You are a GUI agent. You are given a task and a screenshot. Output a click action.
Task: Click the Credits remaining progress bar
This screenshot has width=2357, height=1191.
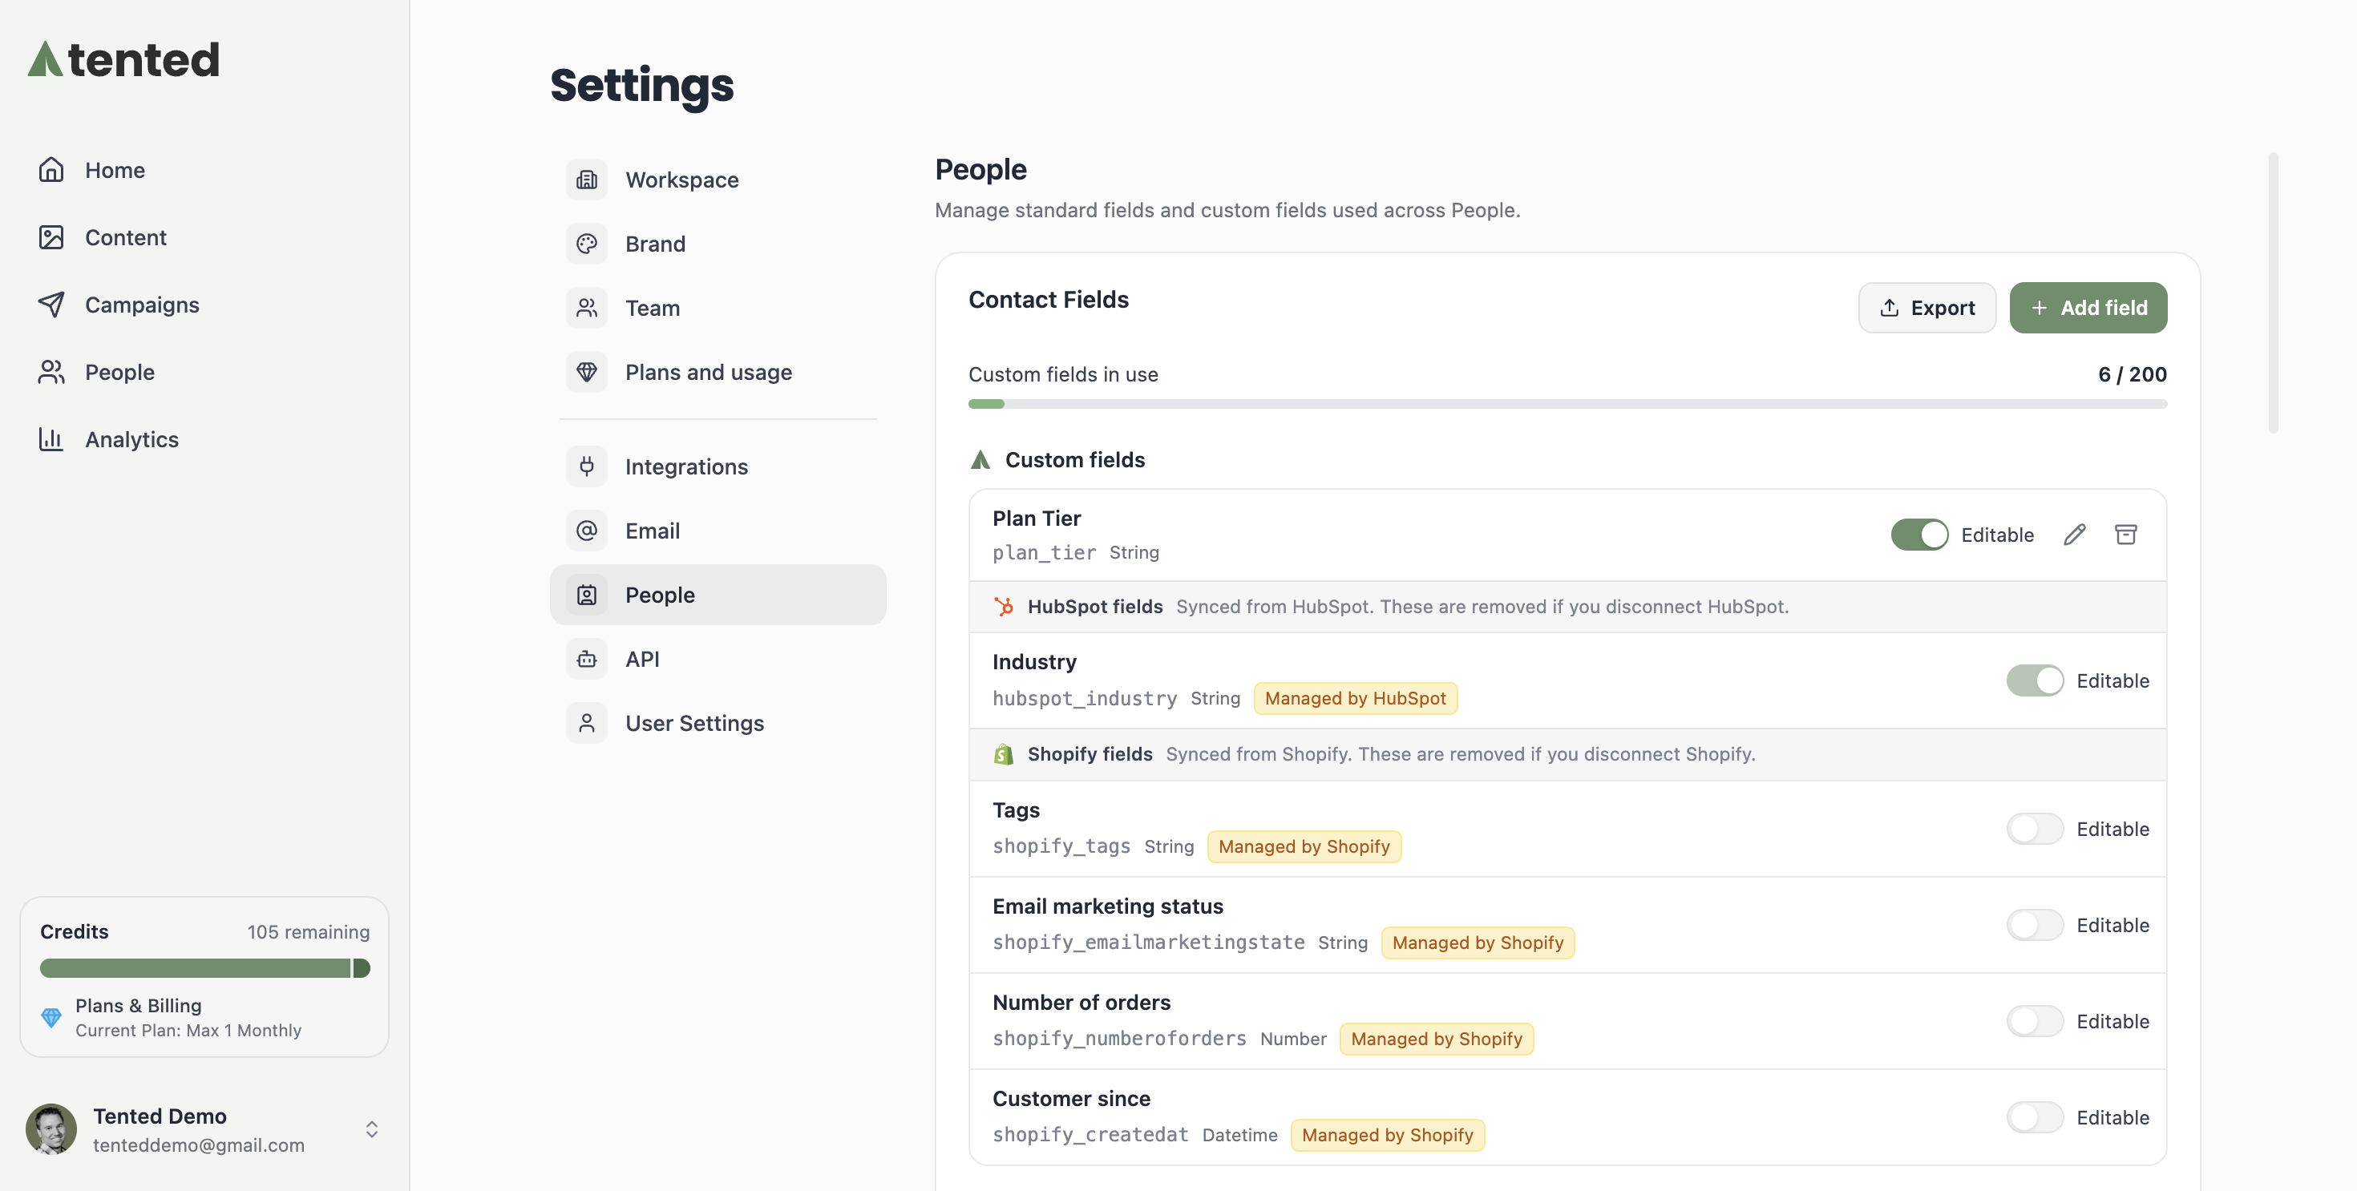pyautogui.click(x=205, y=968)
